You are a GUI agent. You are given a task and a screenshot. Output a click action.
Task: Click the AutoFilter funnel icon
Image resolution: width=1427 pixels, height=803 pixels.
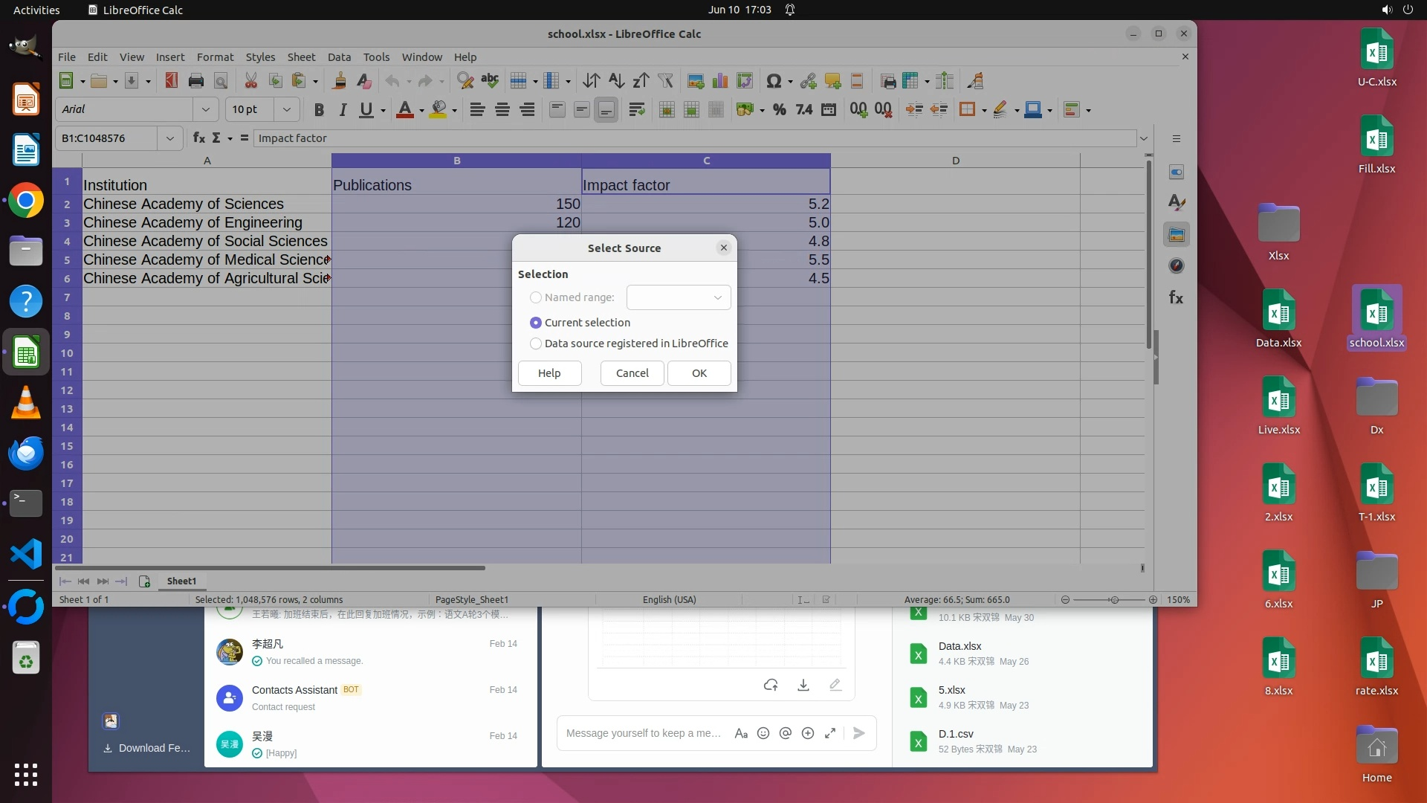(x=665, y=81)
